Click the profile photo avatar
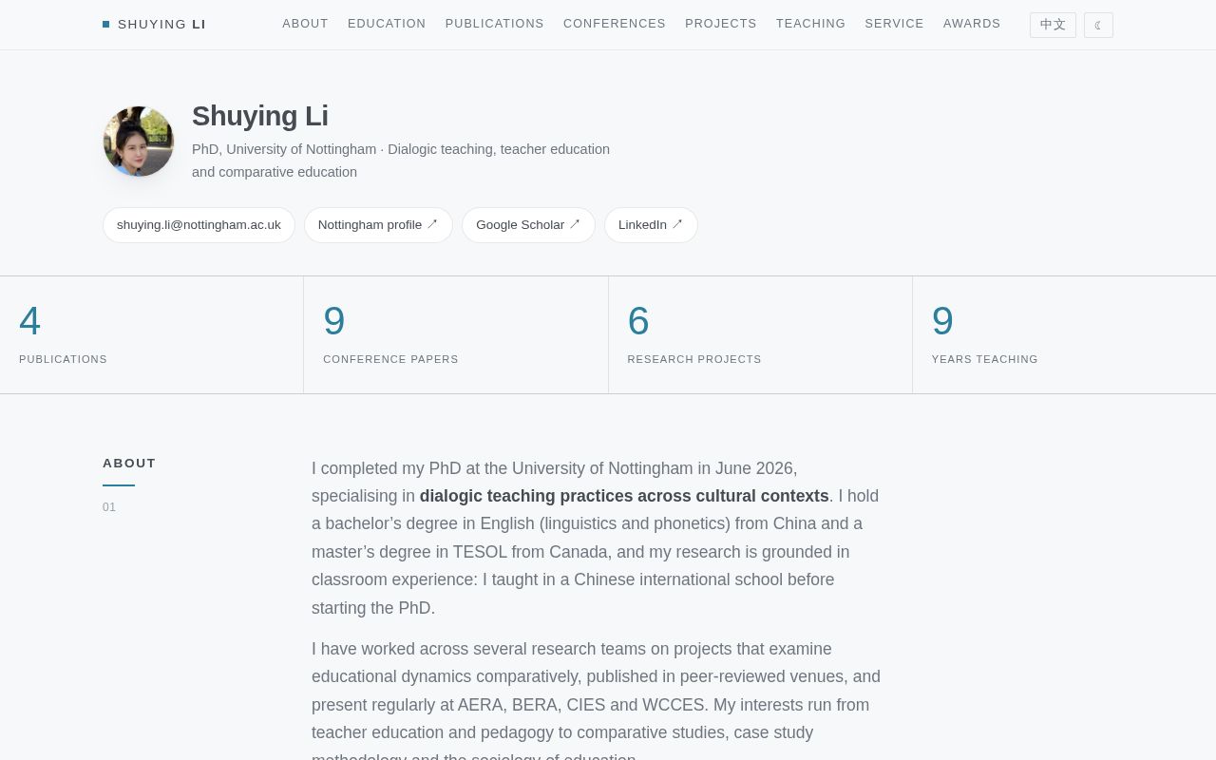This screenshot has height=760, width=1216. 139,142
